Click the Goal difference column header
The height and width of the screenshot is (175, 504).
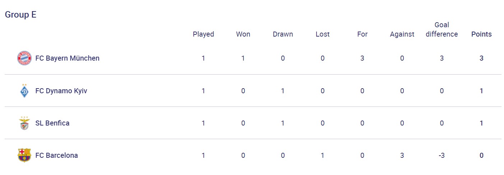442,29
